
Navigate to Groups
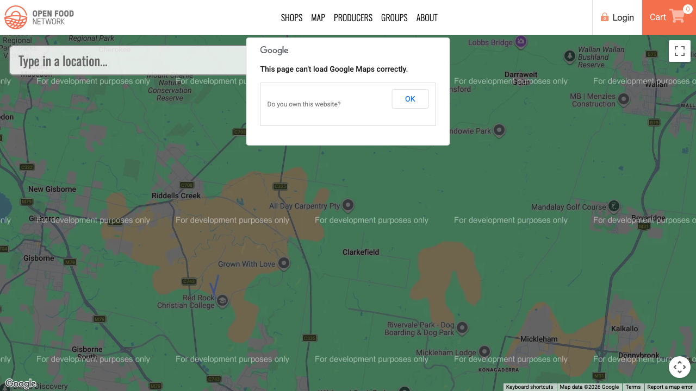click(394, 17)
